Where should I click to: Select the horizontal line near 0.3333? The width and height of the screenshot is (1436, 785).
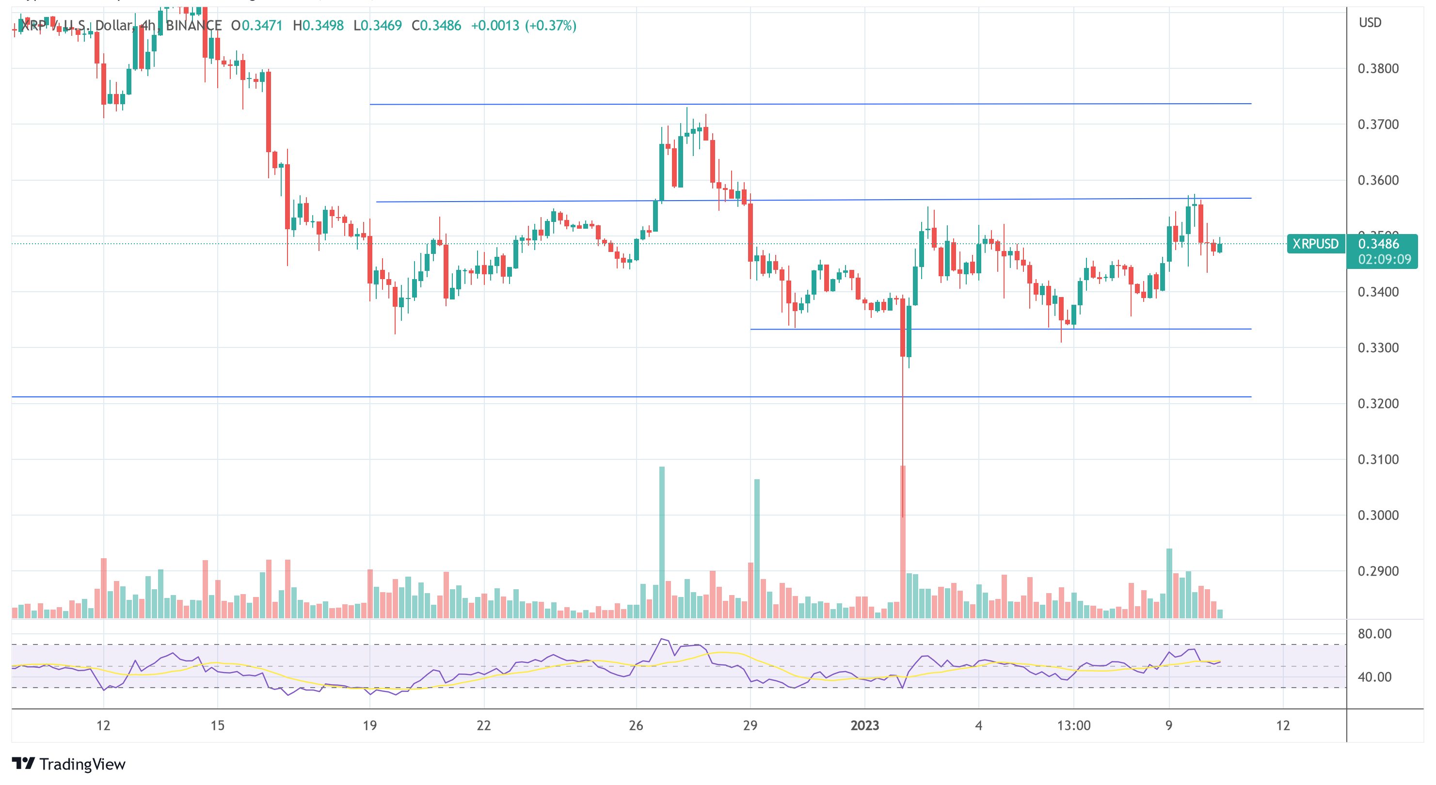pos(1001,330)
